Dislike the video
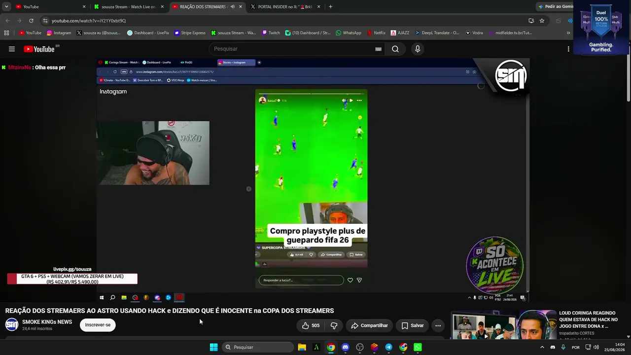This screenshot has width=631, height=355. [x=334, y=325]
